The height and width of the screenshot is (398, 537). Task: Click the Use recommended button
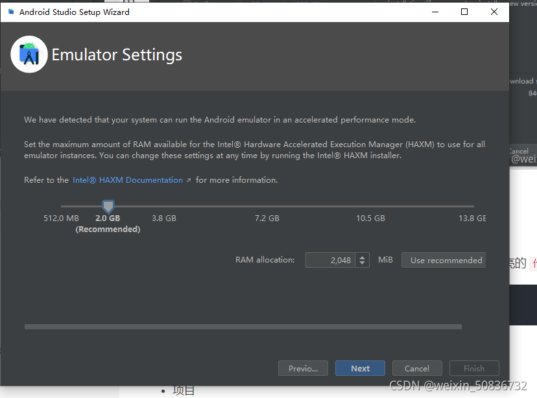(x=444, y=260)
